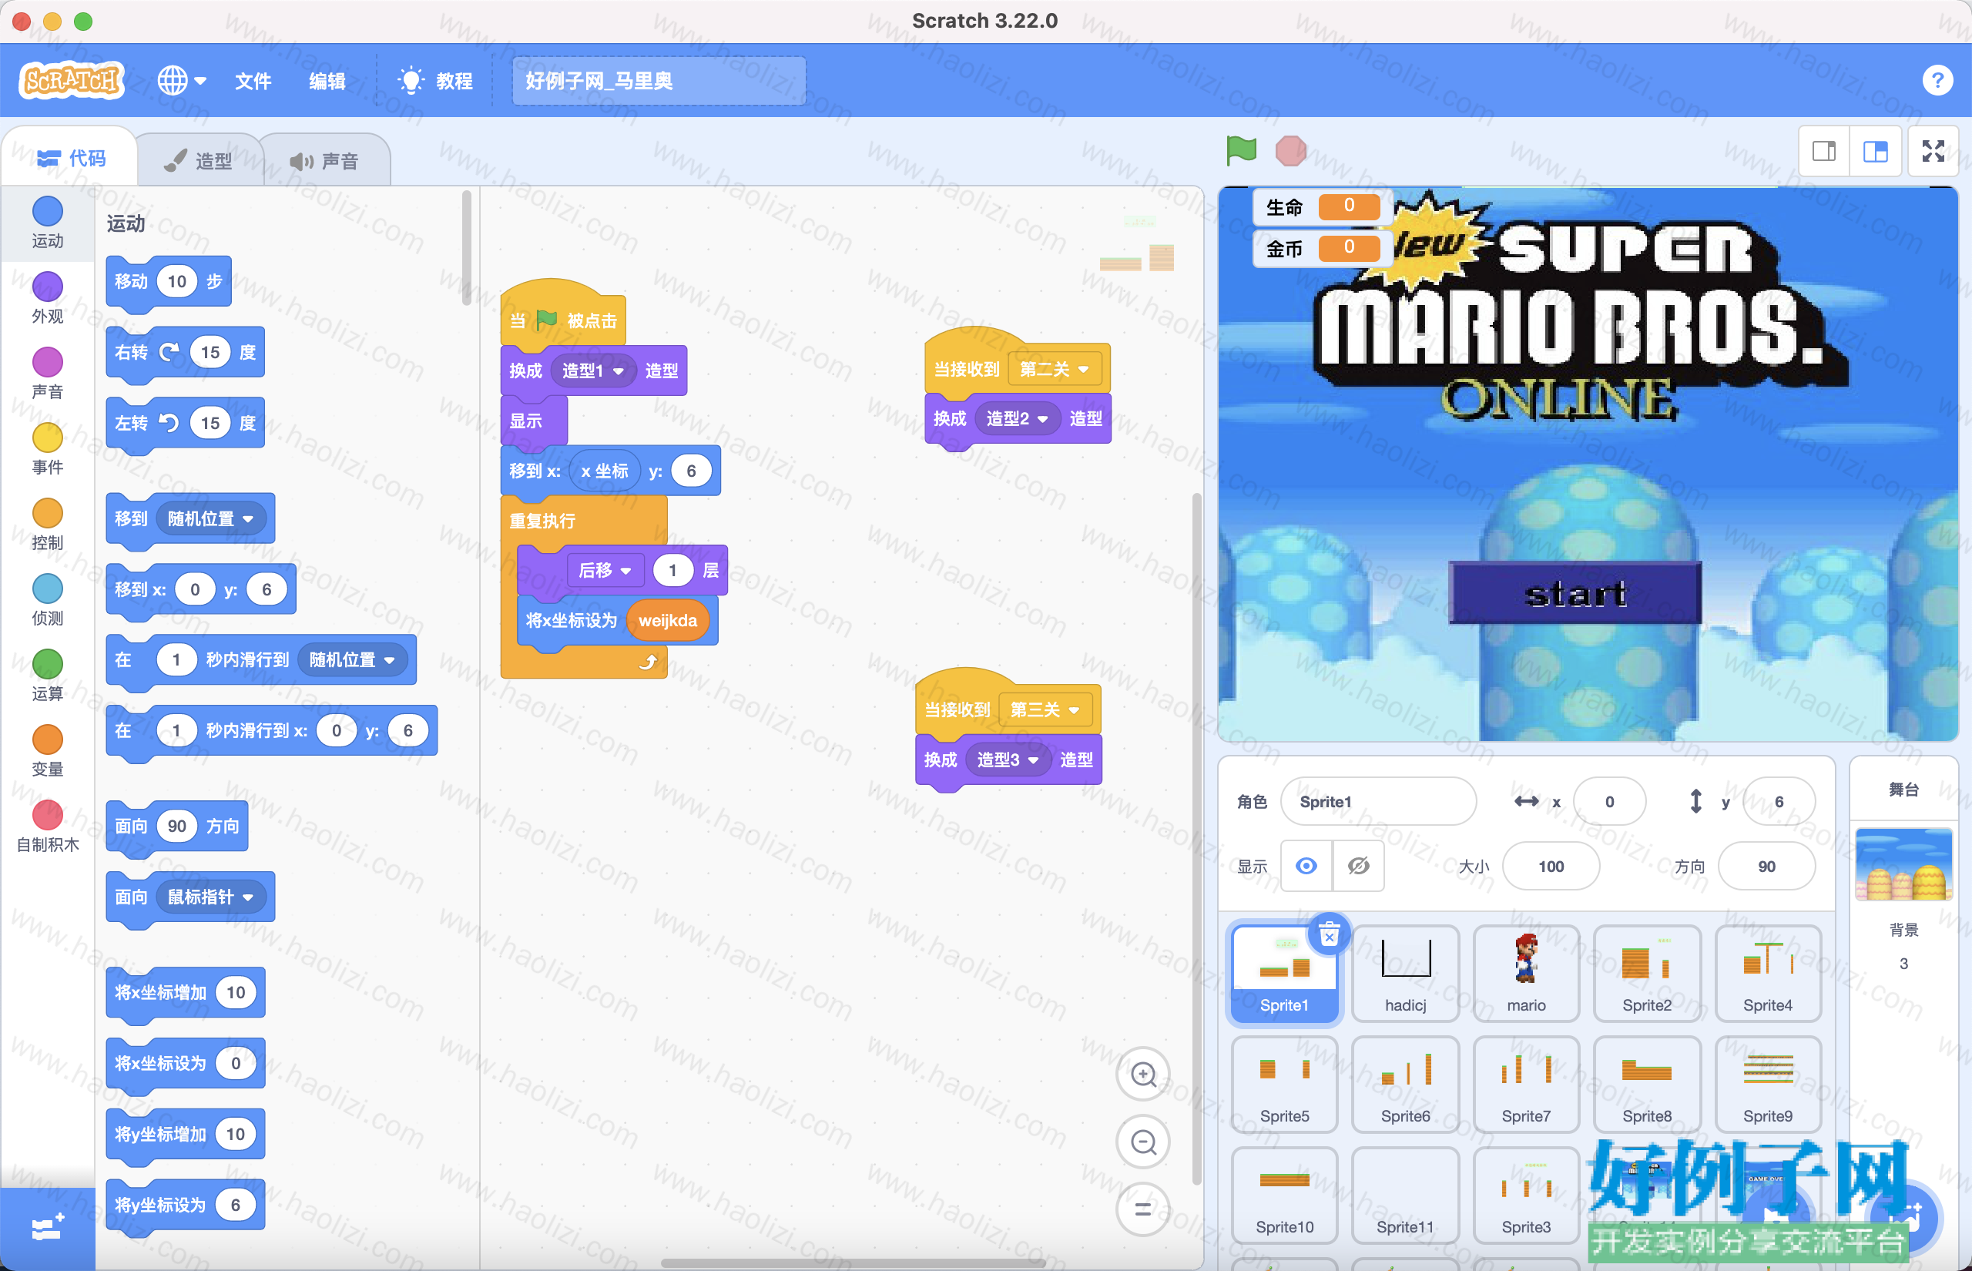
Task: Open the 文件 menu
Action: (253, 81)
